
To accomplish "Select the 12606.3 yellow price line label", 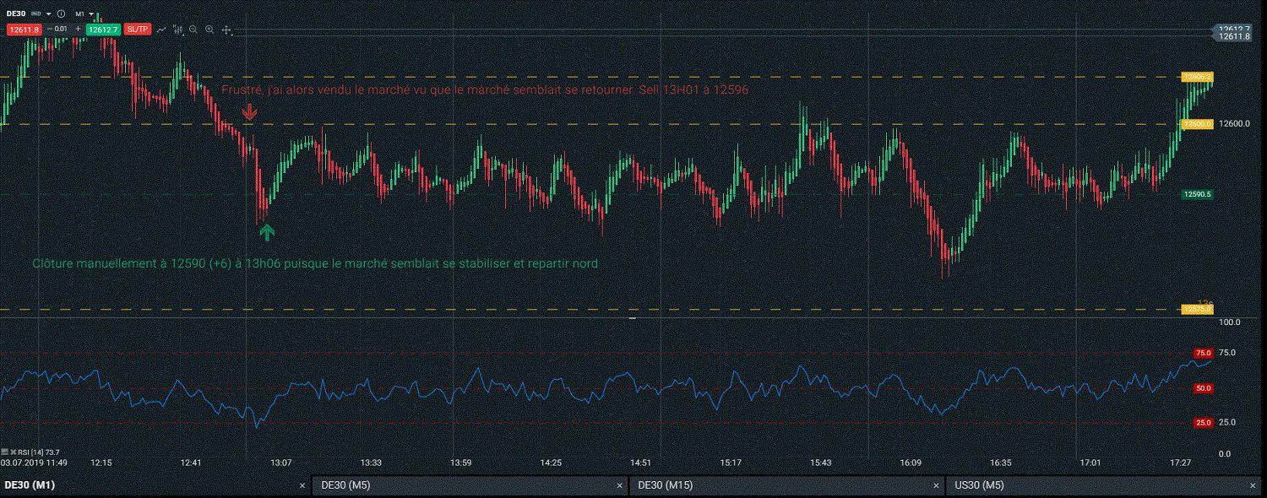I will coord(1198,77).
